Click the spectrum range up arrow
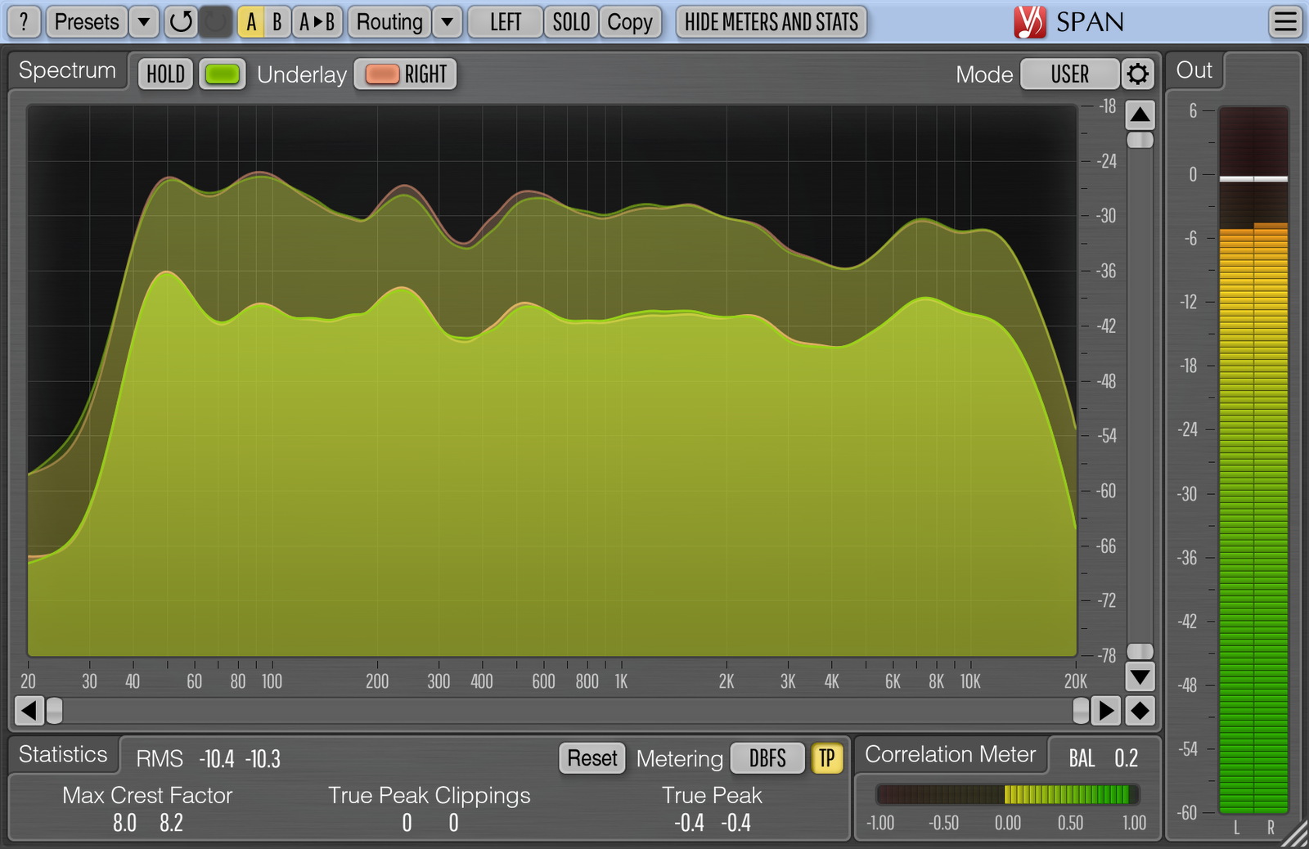This screenshot has height=849, width=1309. click(1140, 115)
